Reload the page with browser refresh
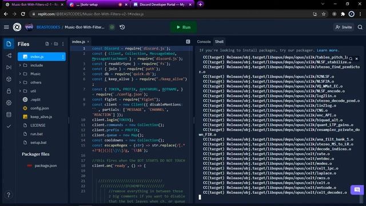This screenshot has height=206, width=366. pos(23,14)
